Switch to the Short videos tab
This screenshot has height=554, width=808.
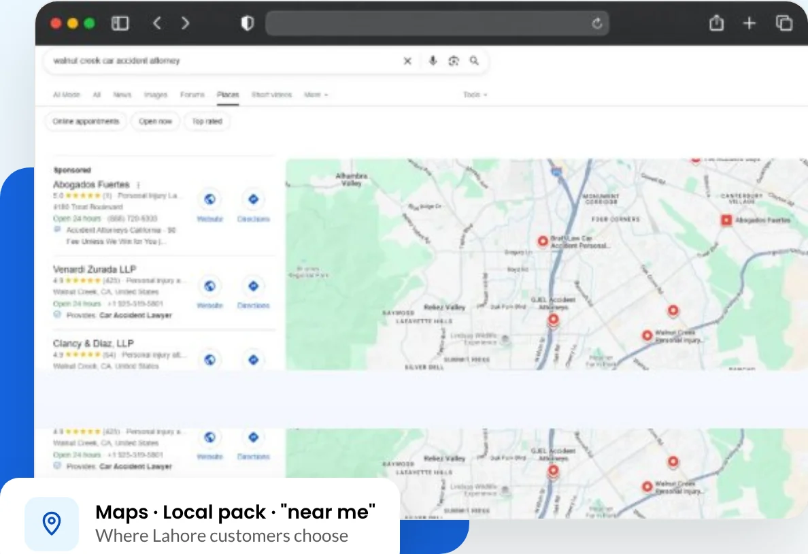point(271,95)
